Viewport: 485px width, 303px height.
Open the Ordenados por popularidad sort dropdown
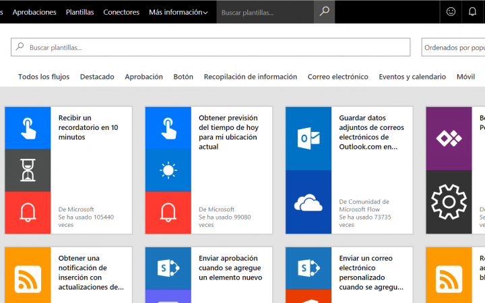pos(453,47)
